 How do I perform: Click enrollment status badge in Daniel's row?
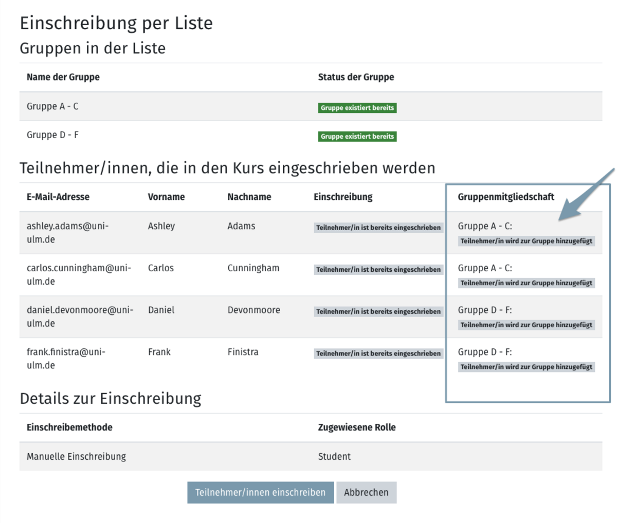(x=378, y=312)
